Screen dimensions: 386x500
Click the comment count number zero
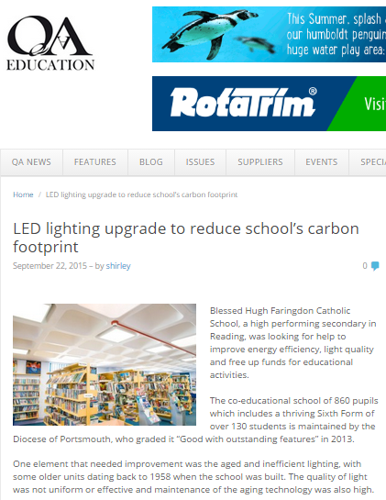365,266
